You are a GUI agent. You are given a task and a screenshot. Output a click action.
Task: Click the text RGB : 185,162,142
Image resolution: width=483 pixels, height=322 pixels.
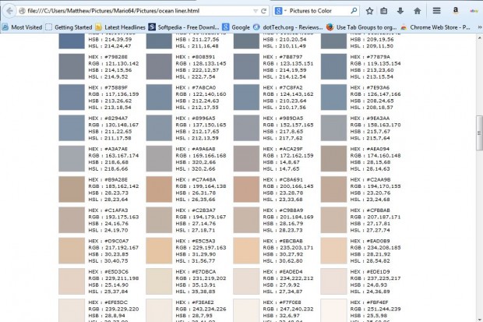(x=114, y=186)
